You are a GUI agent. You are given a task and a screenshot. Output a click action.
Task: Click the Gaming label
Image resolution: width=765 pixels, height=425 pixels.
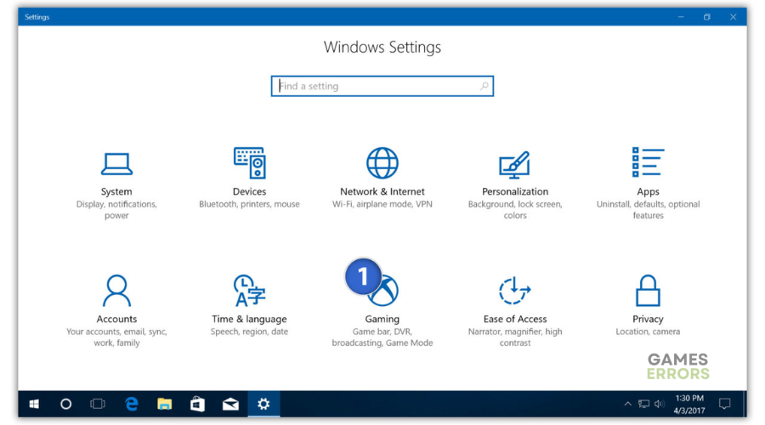382,319
